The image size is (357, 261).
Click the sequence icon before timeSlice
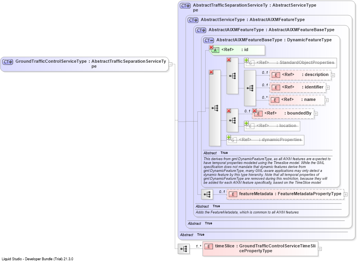coord(184,249)
